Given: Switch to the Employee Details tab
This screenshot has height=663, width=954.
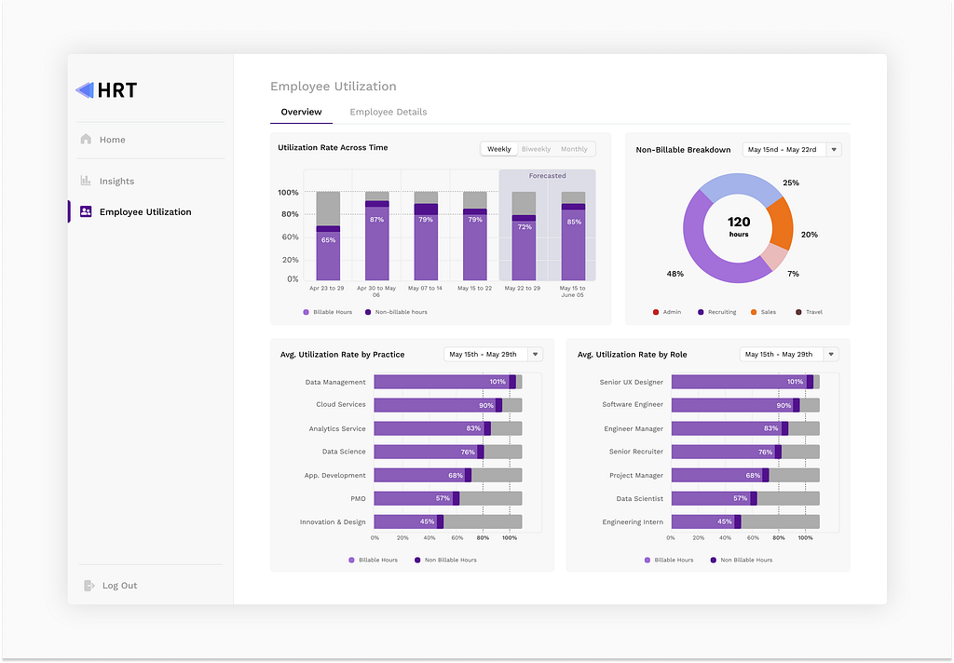Looking at the screenshot, I should [x=388, y=112].
